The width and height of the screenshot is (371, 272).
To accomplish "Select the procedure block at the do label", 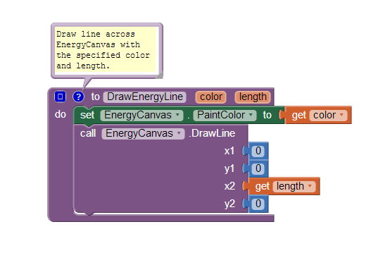I will coord(61,114).
